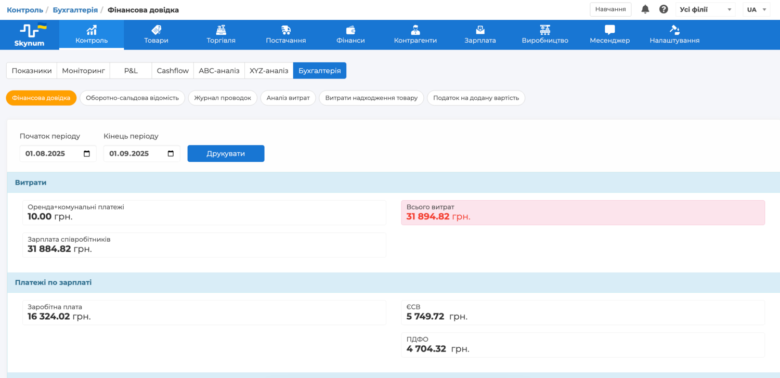The image size is (780, 378).
Task: Click the Кінець періоду date field
Action: (136, 154)
